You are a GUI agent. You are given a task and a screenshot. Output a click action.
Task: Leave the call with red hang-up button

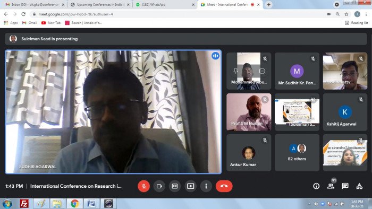point(224,186)
